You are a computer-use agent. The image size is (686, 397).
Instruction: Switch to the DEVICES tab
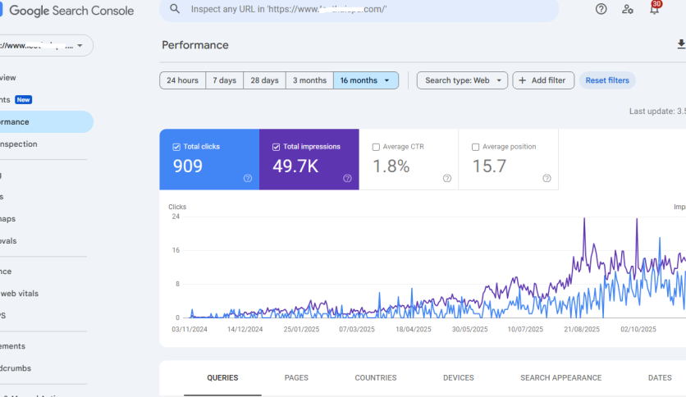(459, 378)
